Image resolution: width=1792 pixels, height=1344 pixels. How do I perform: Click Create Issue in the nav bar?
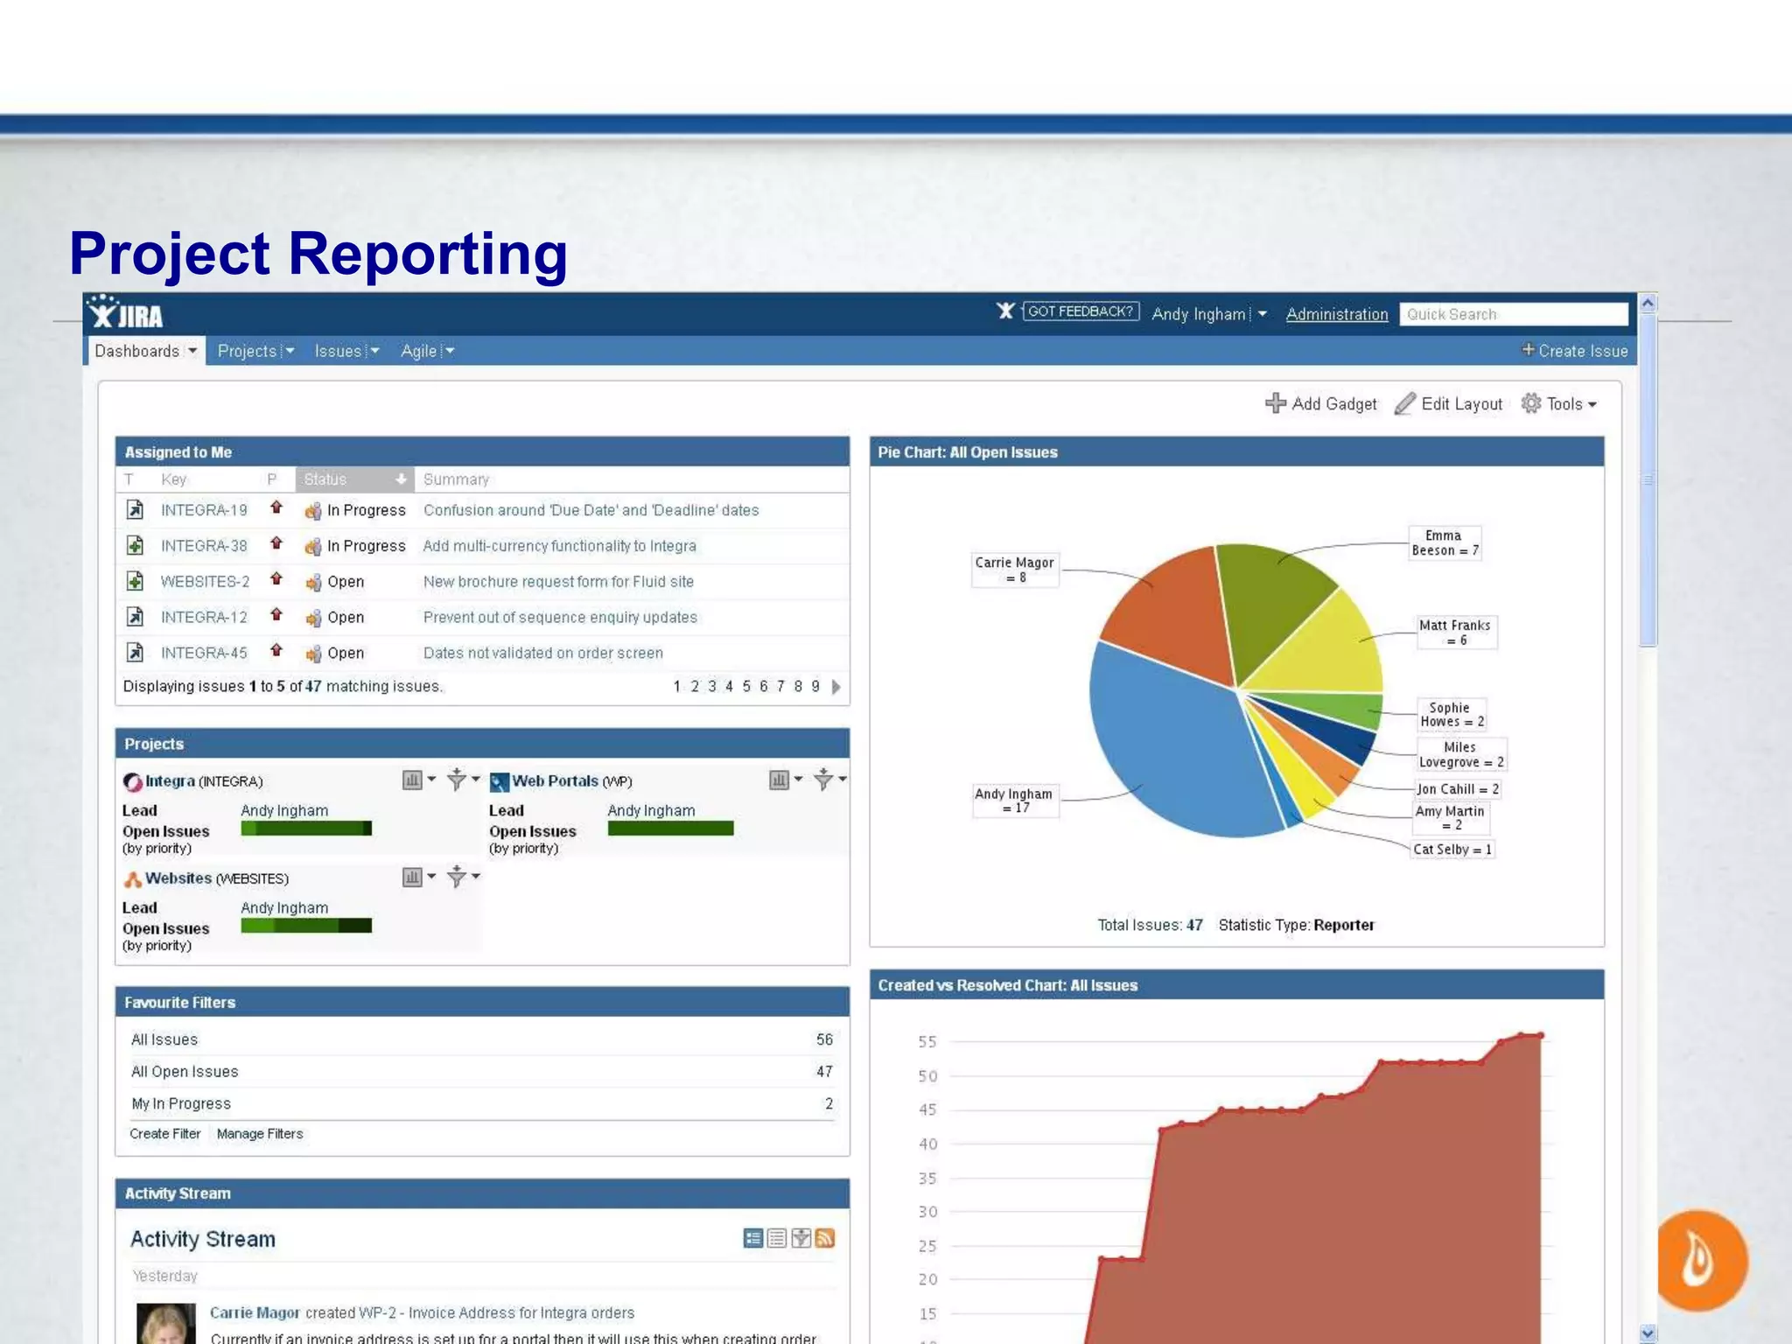pos(1575,351)
